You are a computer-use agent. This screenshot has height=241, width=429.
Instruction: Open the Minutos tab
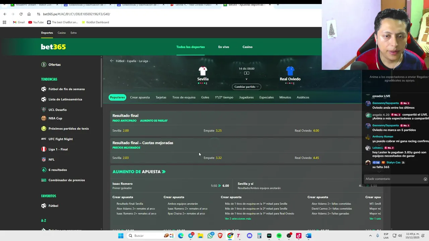point(285,97)
